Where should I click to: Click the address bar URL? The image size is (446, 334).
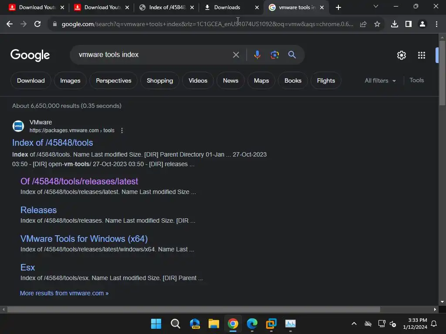tap(207, 24)
